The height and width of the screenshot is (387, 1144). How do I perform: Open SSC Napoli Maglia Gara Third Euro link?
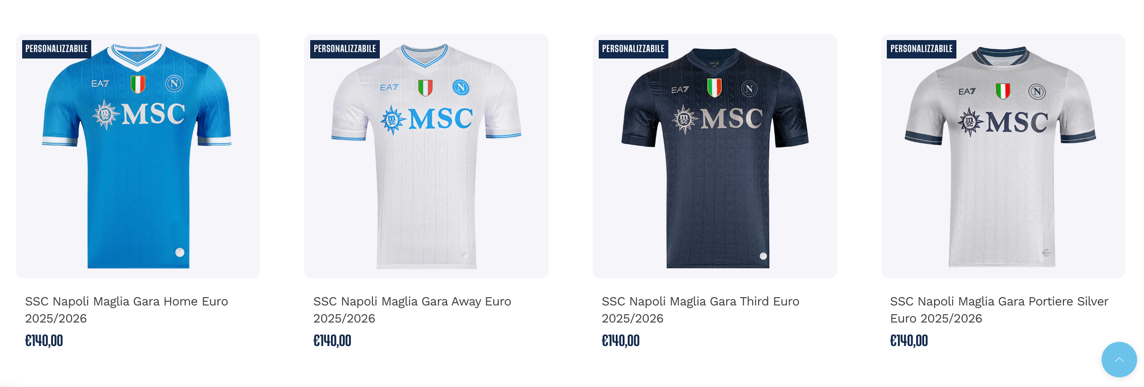coord(701,310)
